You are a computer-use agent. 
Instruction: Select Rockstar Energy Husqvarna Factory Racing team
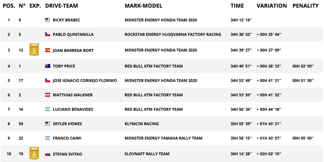[x=173, y=34]
